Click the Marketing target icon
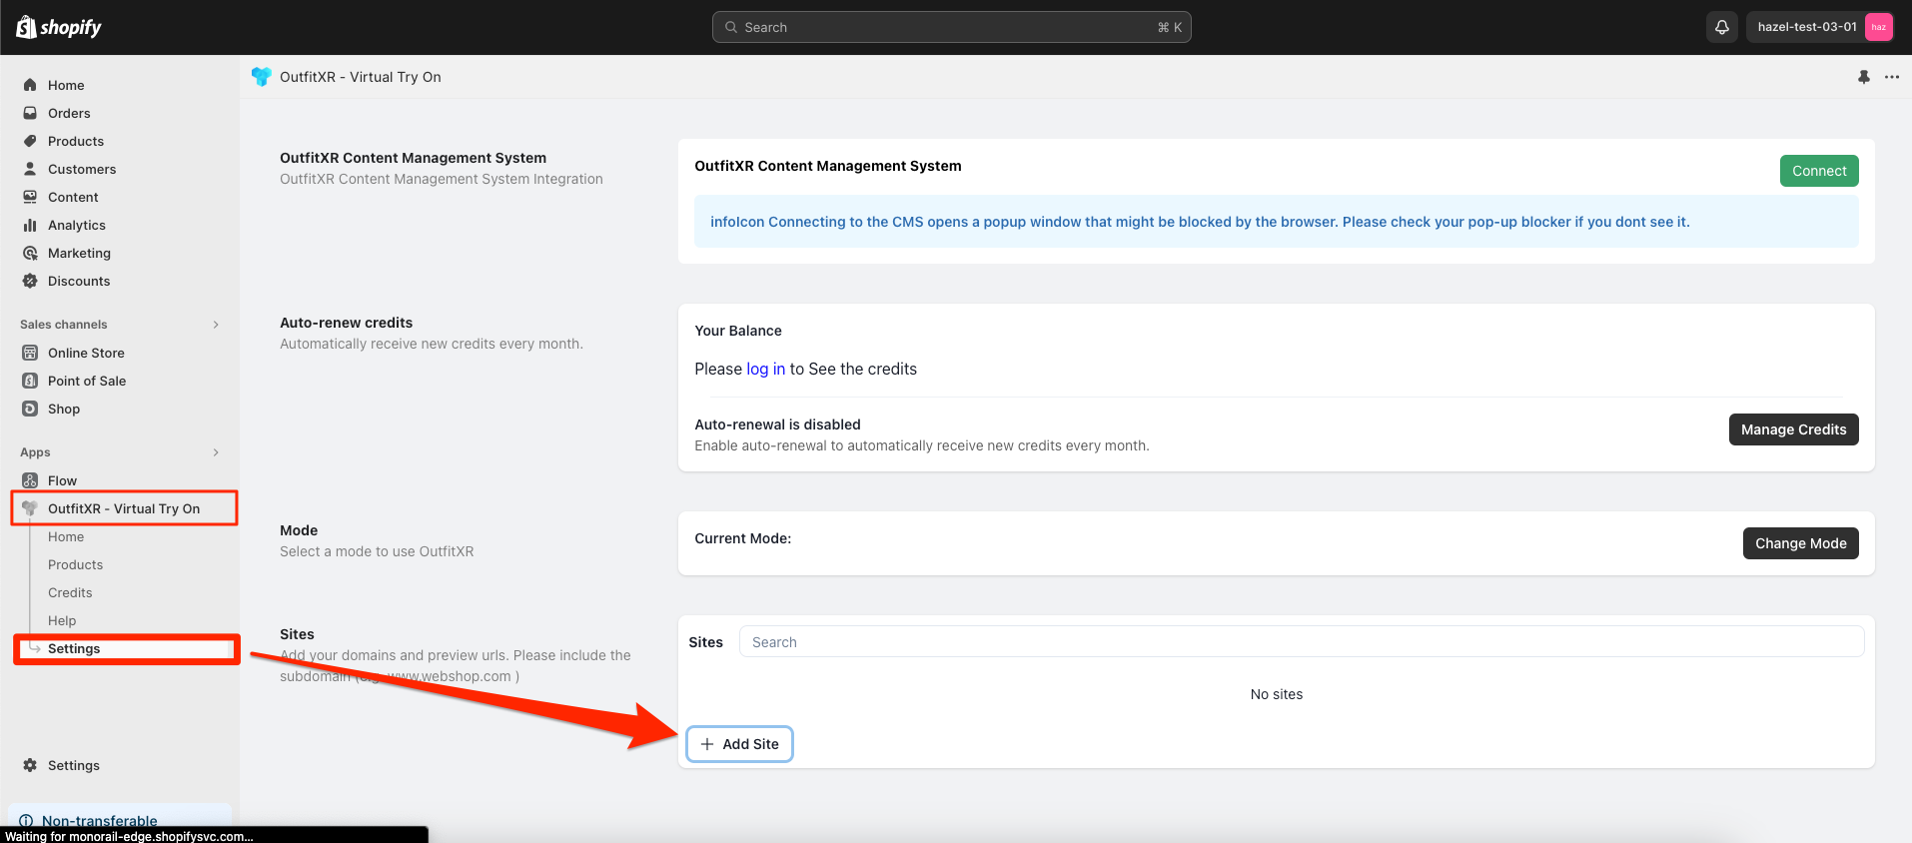This screenshot has width=1912, height=843. [x=30, y=253]
